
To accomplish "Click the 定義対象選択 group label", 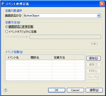I will (x=13, y=11).
